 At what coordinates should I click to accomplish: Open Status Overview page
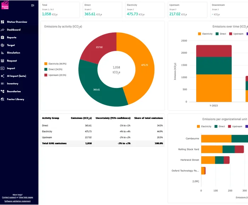point(17,22)
